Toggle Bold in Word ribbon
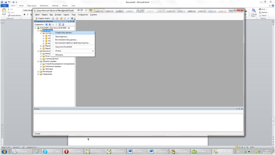This screenshot has height=155, width=275. 24,15
